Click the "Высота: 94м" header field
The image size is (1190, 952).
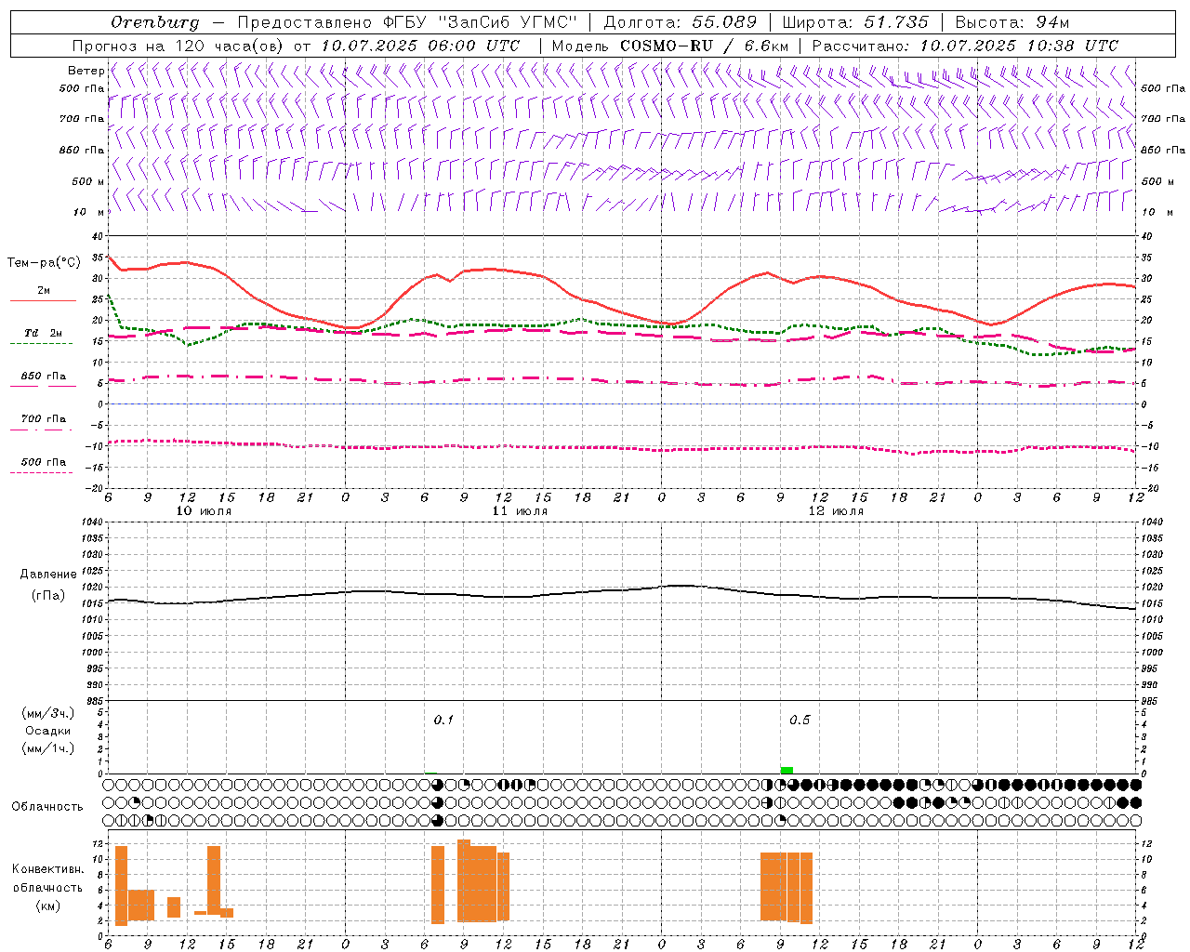coord(1012,22)
